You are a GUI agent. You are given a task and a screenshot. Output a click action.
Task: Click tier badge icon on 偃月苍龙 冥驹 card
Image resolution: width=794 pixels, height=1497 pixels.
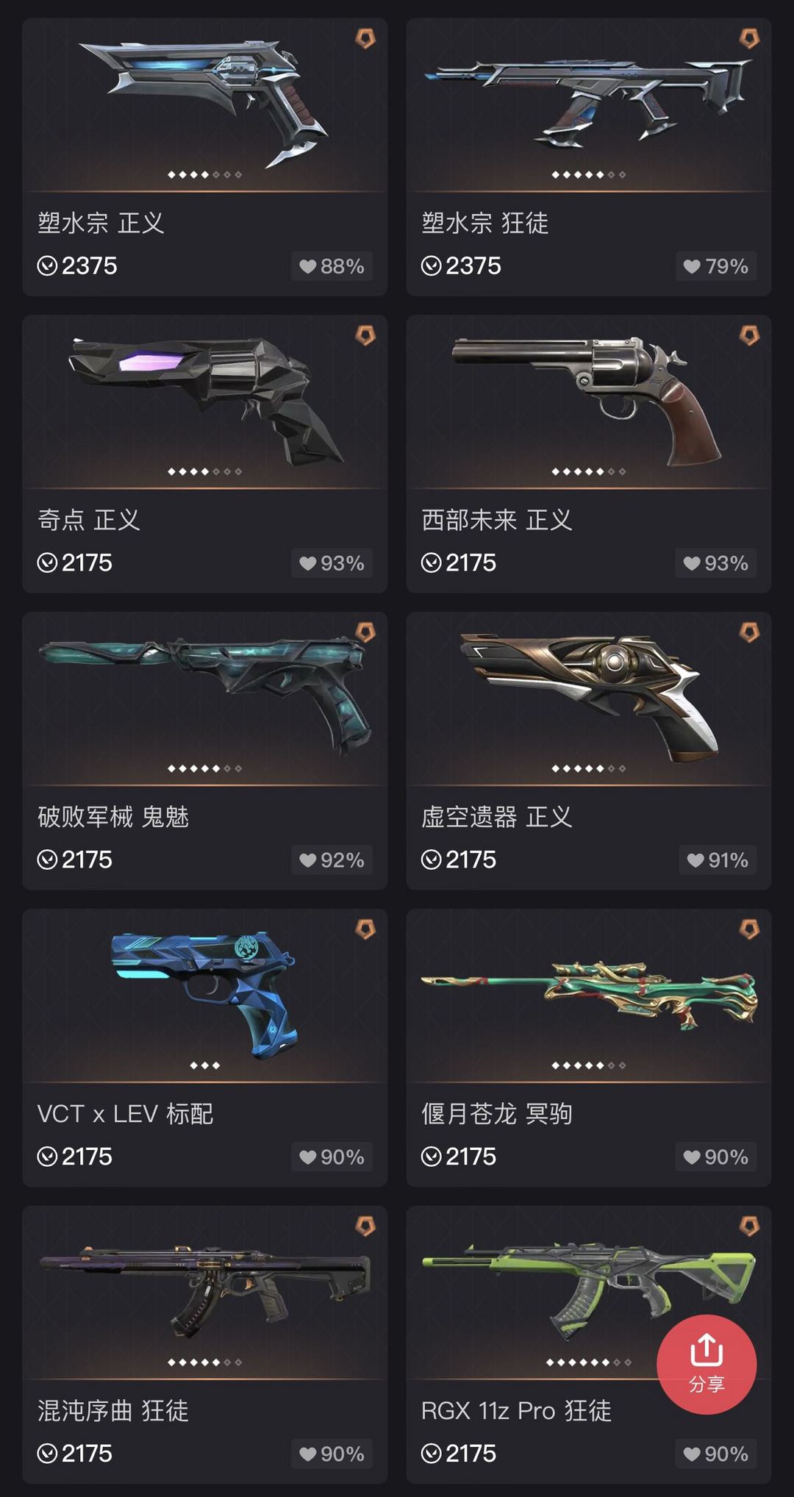point(749,929)
